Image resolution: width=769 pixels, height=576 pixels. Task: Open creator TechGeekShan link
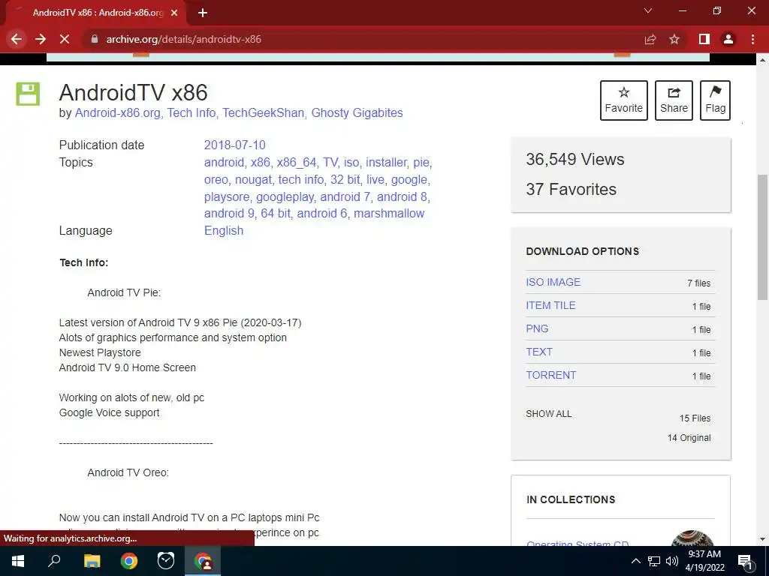(263, 113)
